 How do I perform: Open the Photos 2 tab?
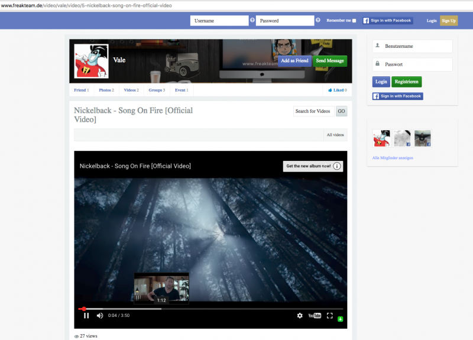point(106,90)
